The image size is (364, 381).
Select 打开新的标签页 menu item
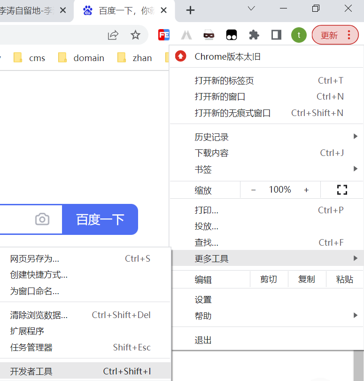[267, 81]
